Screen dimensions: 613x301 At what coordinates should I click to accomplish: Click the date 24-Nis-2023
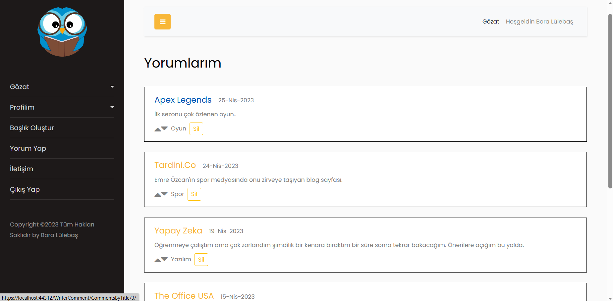220,166
